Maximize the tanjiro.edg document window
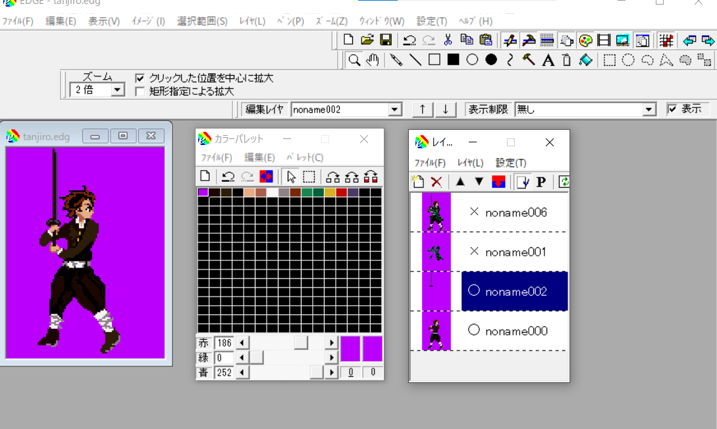 122,136
